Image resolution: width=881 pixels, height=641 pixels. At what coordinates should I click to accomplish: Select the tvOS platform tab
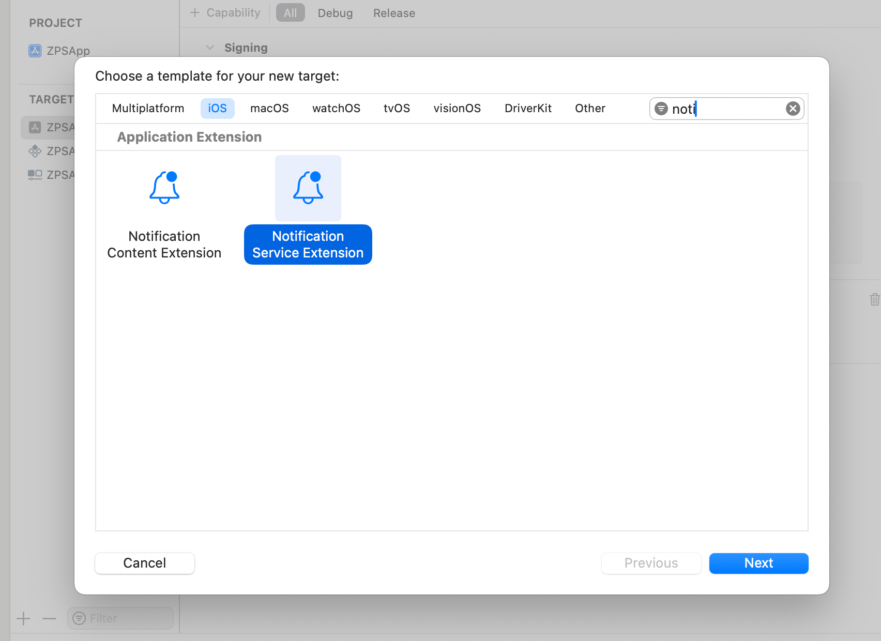pos(397,109)
